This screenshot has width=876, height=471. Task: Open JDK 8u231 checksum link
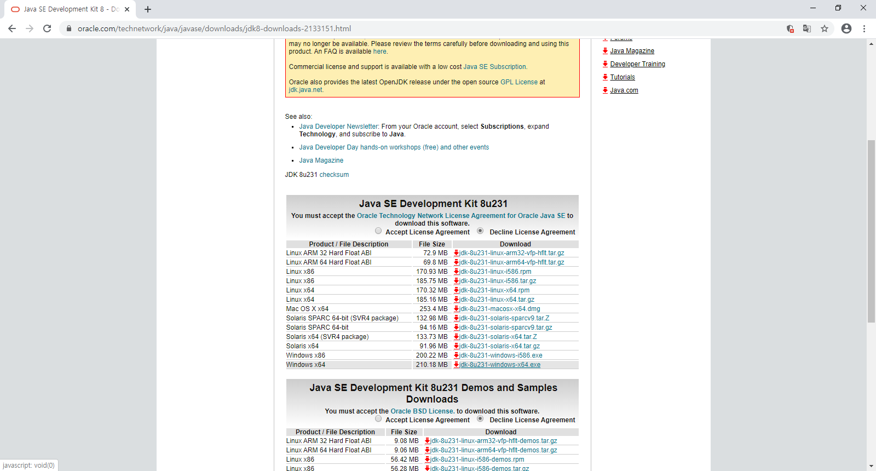click(x=334, y=175)
